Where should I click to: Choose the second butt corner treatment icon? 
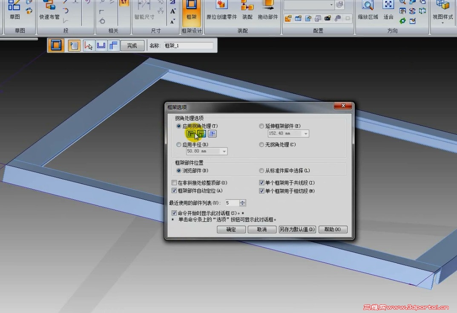tap(201, 134)
